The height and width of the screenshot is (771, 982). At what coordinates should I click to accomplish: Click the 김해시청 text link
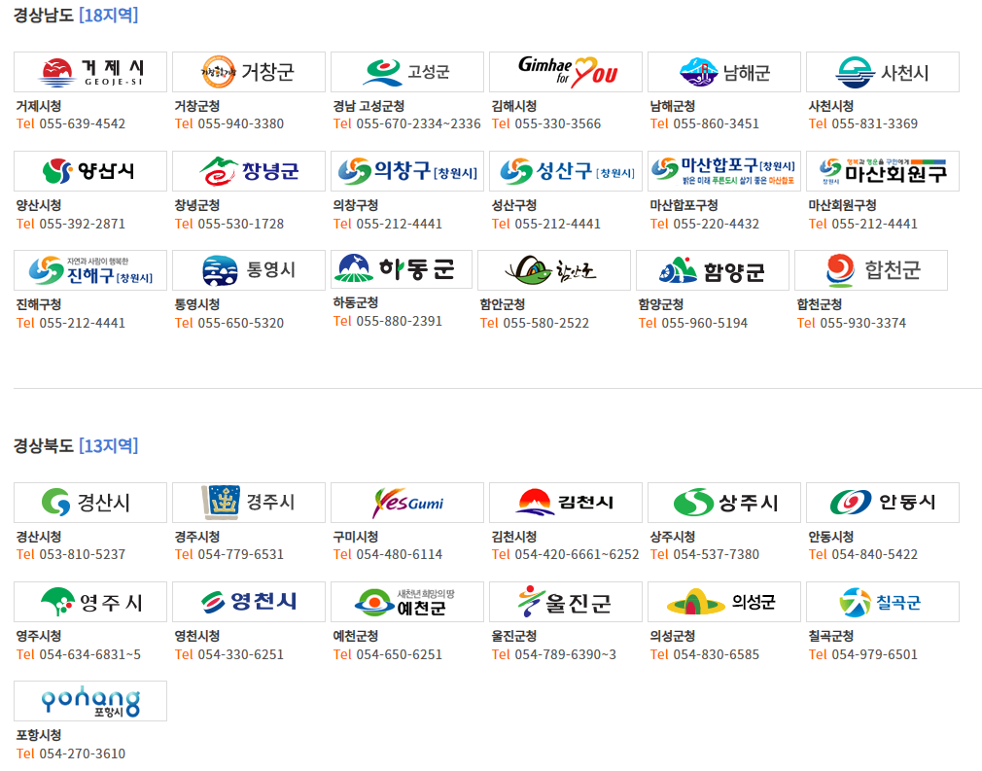click(514, 107)
